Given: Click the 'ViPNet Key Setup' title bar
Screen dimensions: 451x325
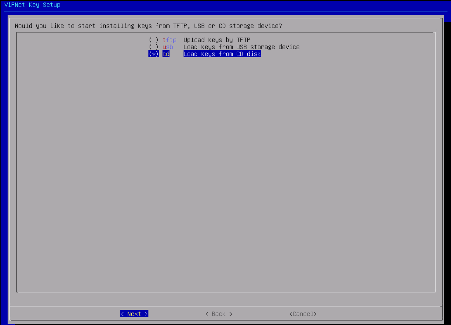Looking at the screenshot, I should pos(32,5).
